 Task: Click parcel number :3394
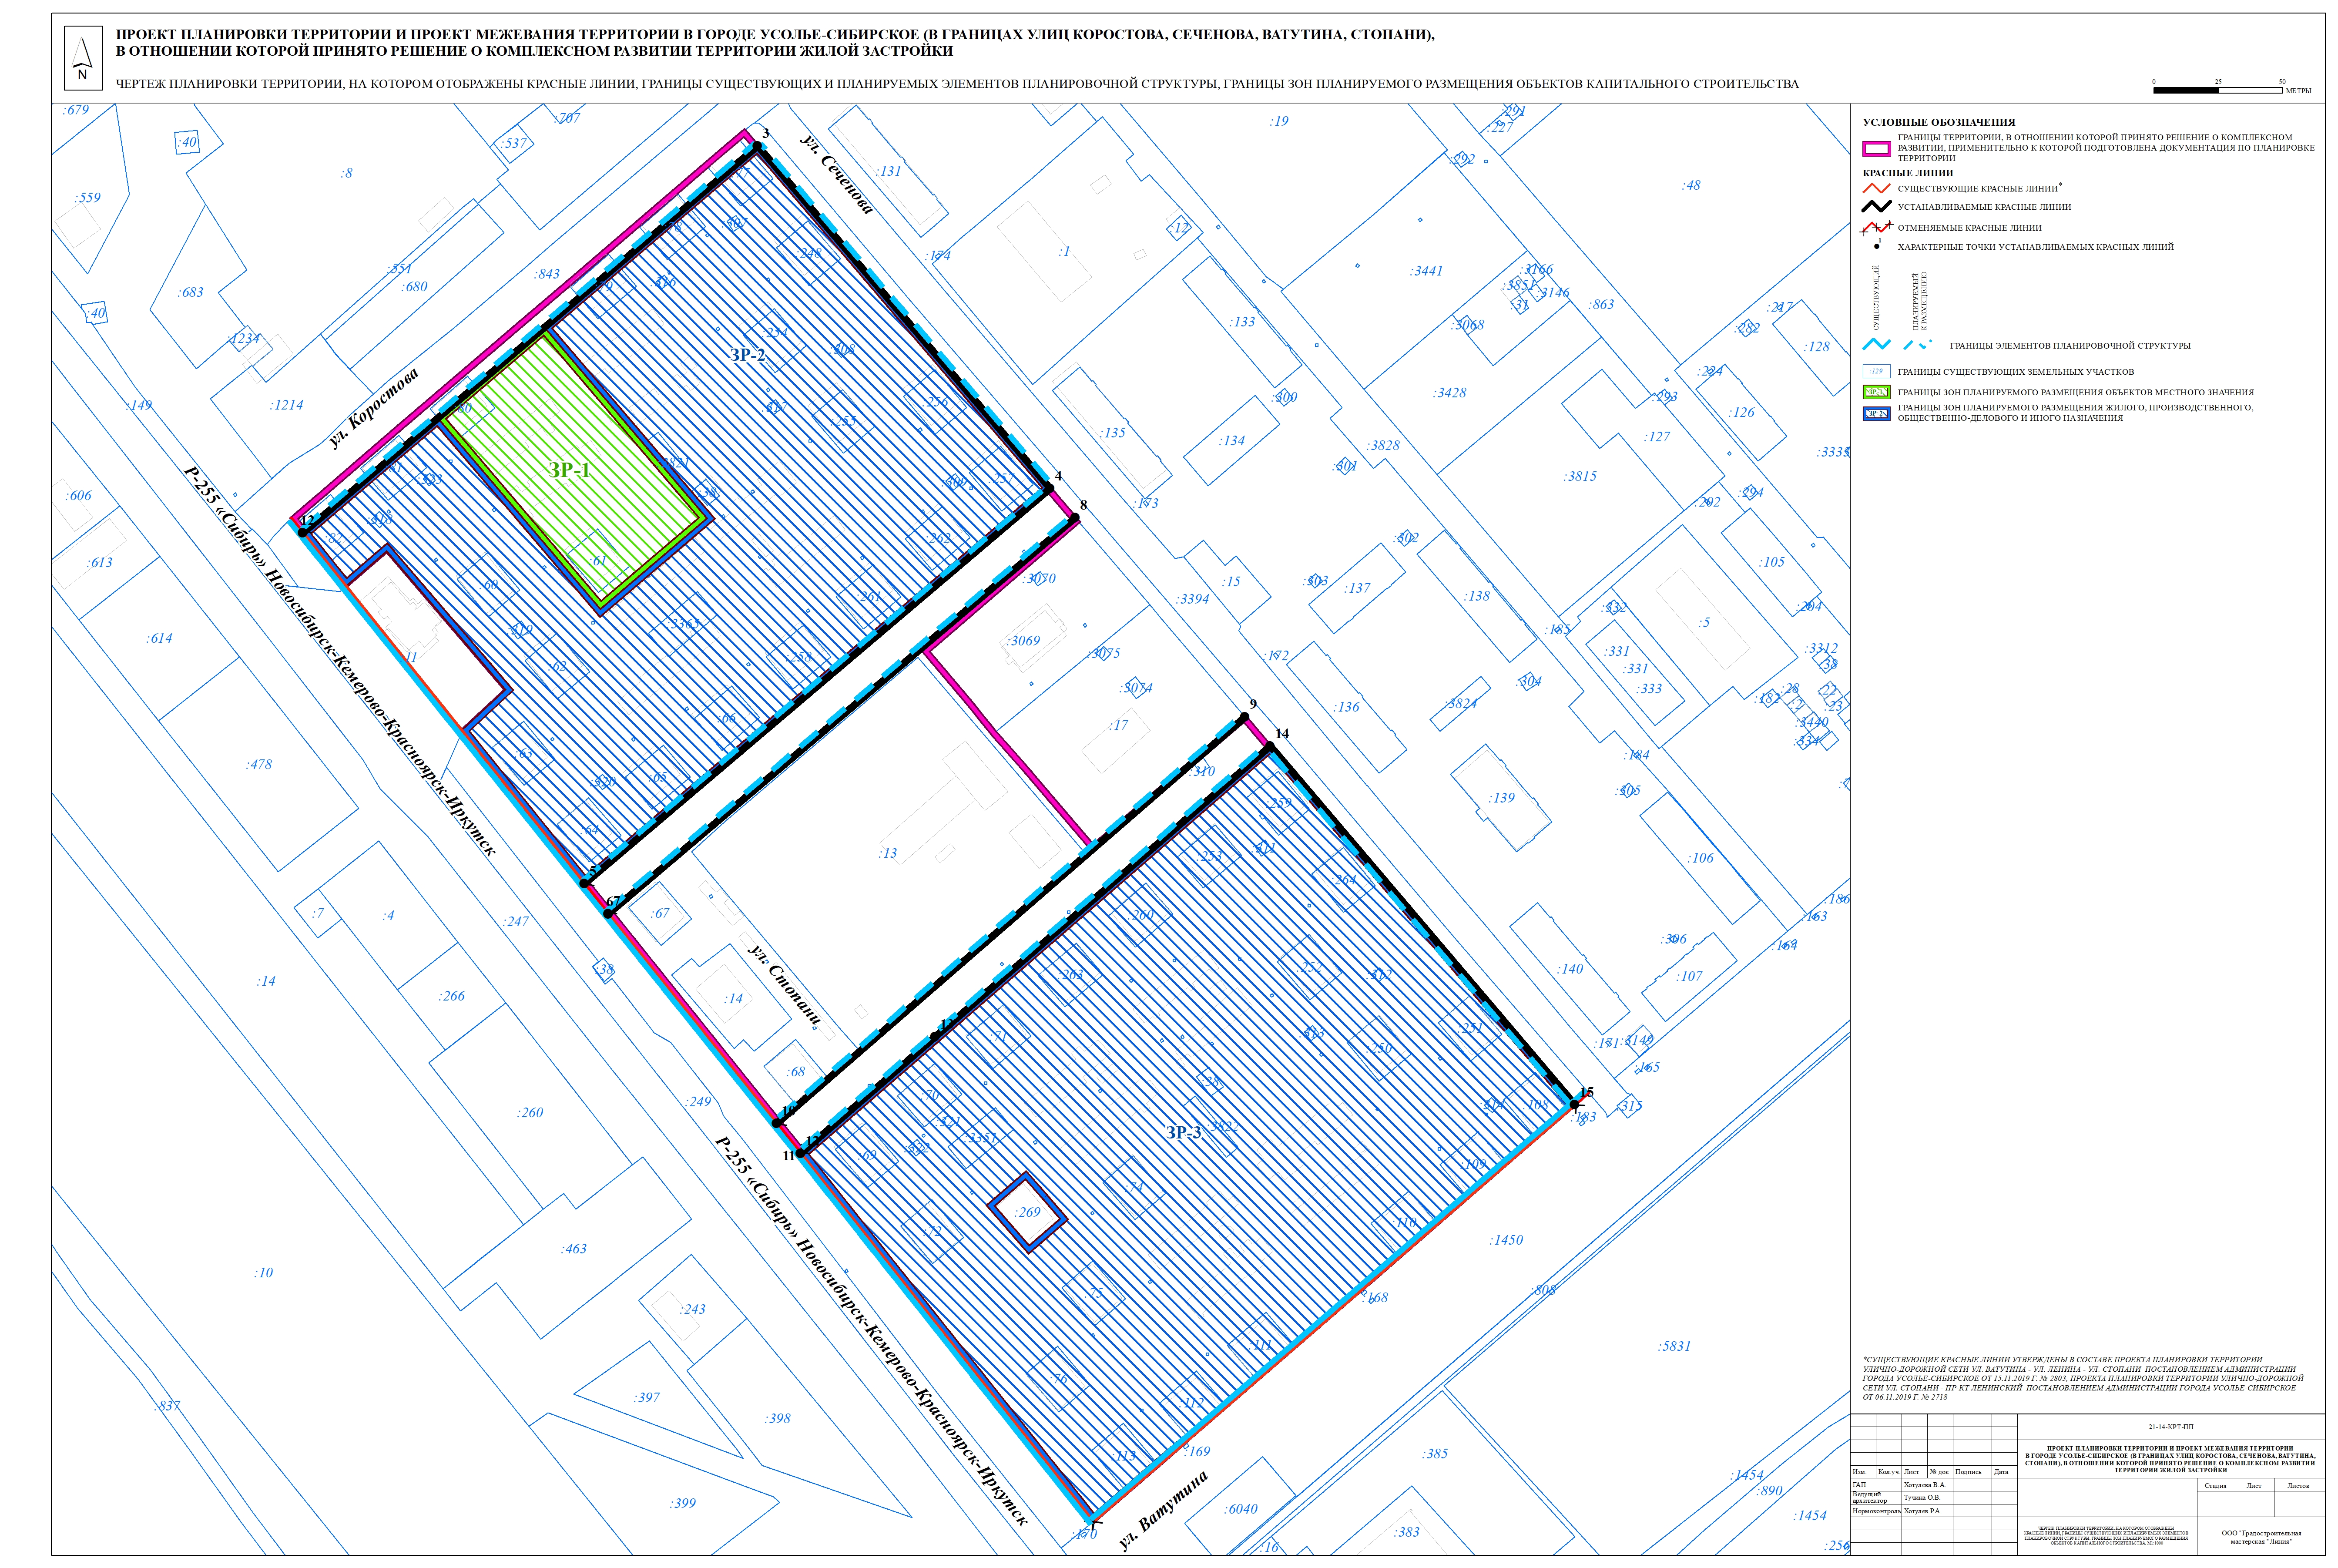pos(1192,599)
